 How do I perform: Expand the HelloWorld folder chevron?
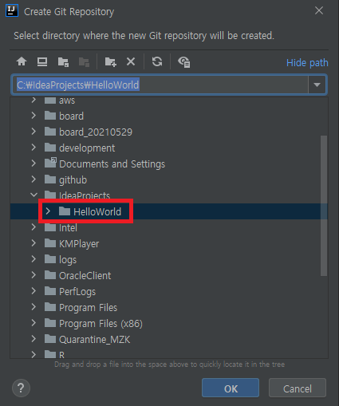pos(48,211)
